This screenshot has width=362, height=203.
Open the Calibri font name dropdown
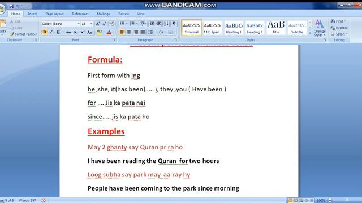[79, 24]
